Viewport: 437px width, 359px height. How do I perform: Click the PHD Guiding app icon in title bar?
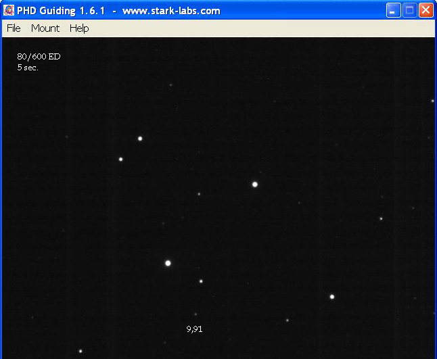coord(9,10)
